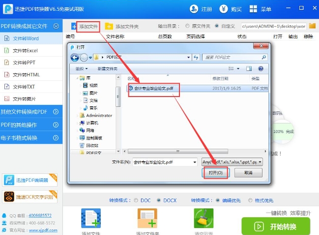Click the folder tree vertical scrollbar
Screen dimensions: 319x235
point(118,97)
